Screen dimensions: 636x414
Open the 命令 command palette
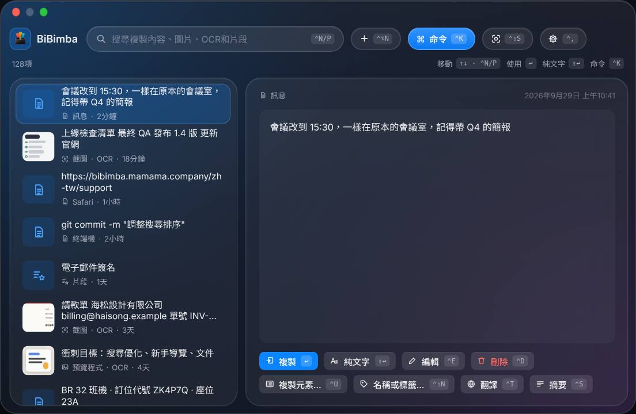coord(441,39)
